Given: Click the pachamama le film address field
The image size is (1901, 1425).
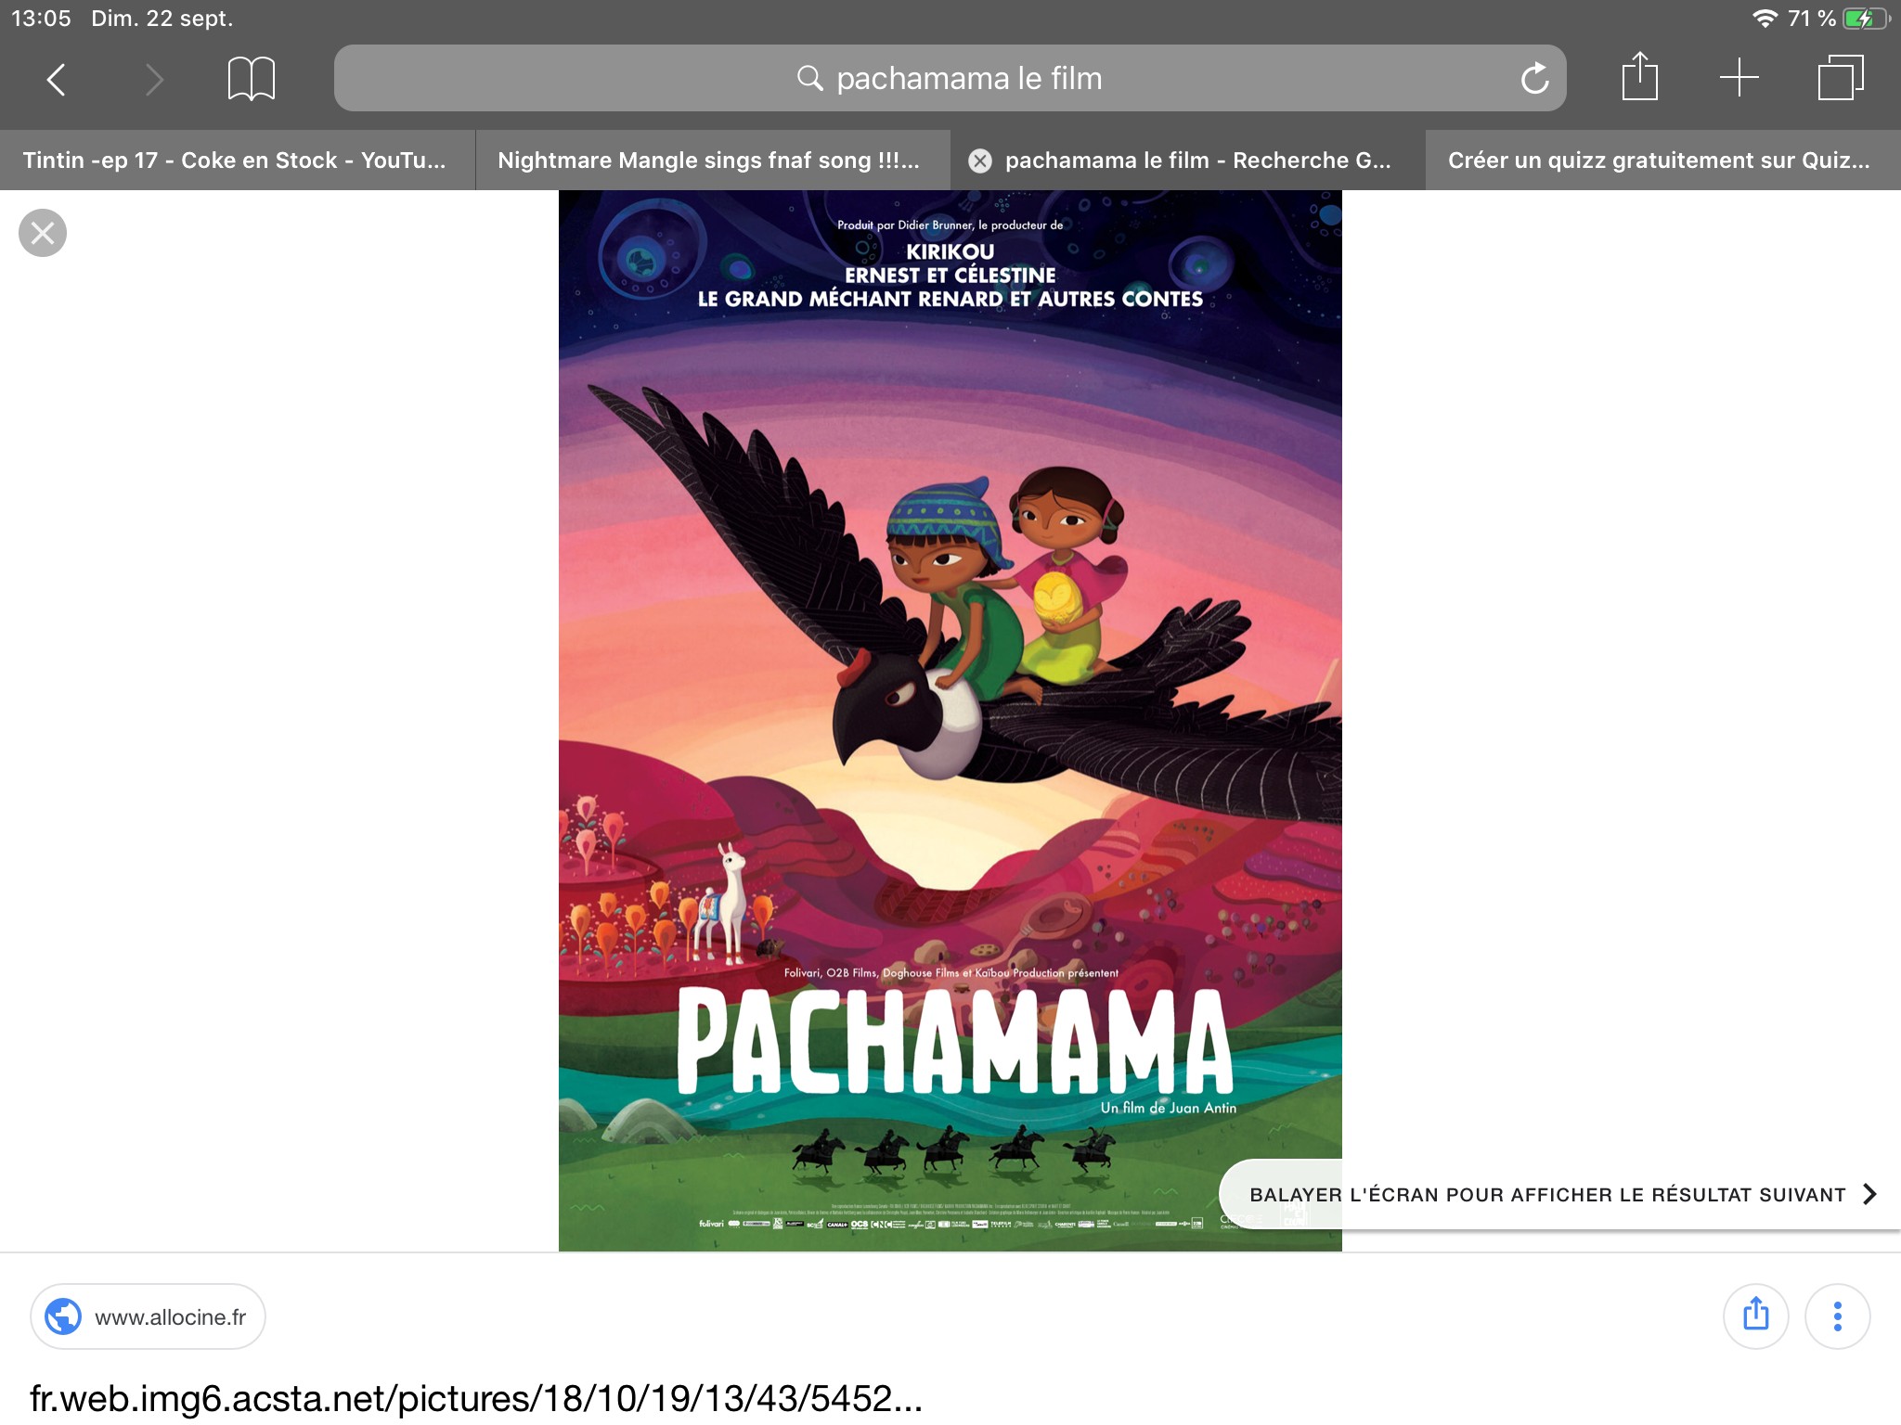Looking at the screenshot, I should [x=950, y=78].
